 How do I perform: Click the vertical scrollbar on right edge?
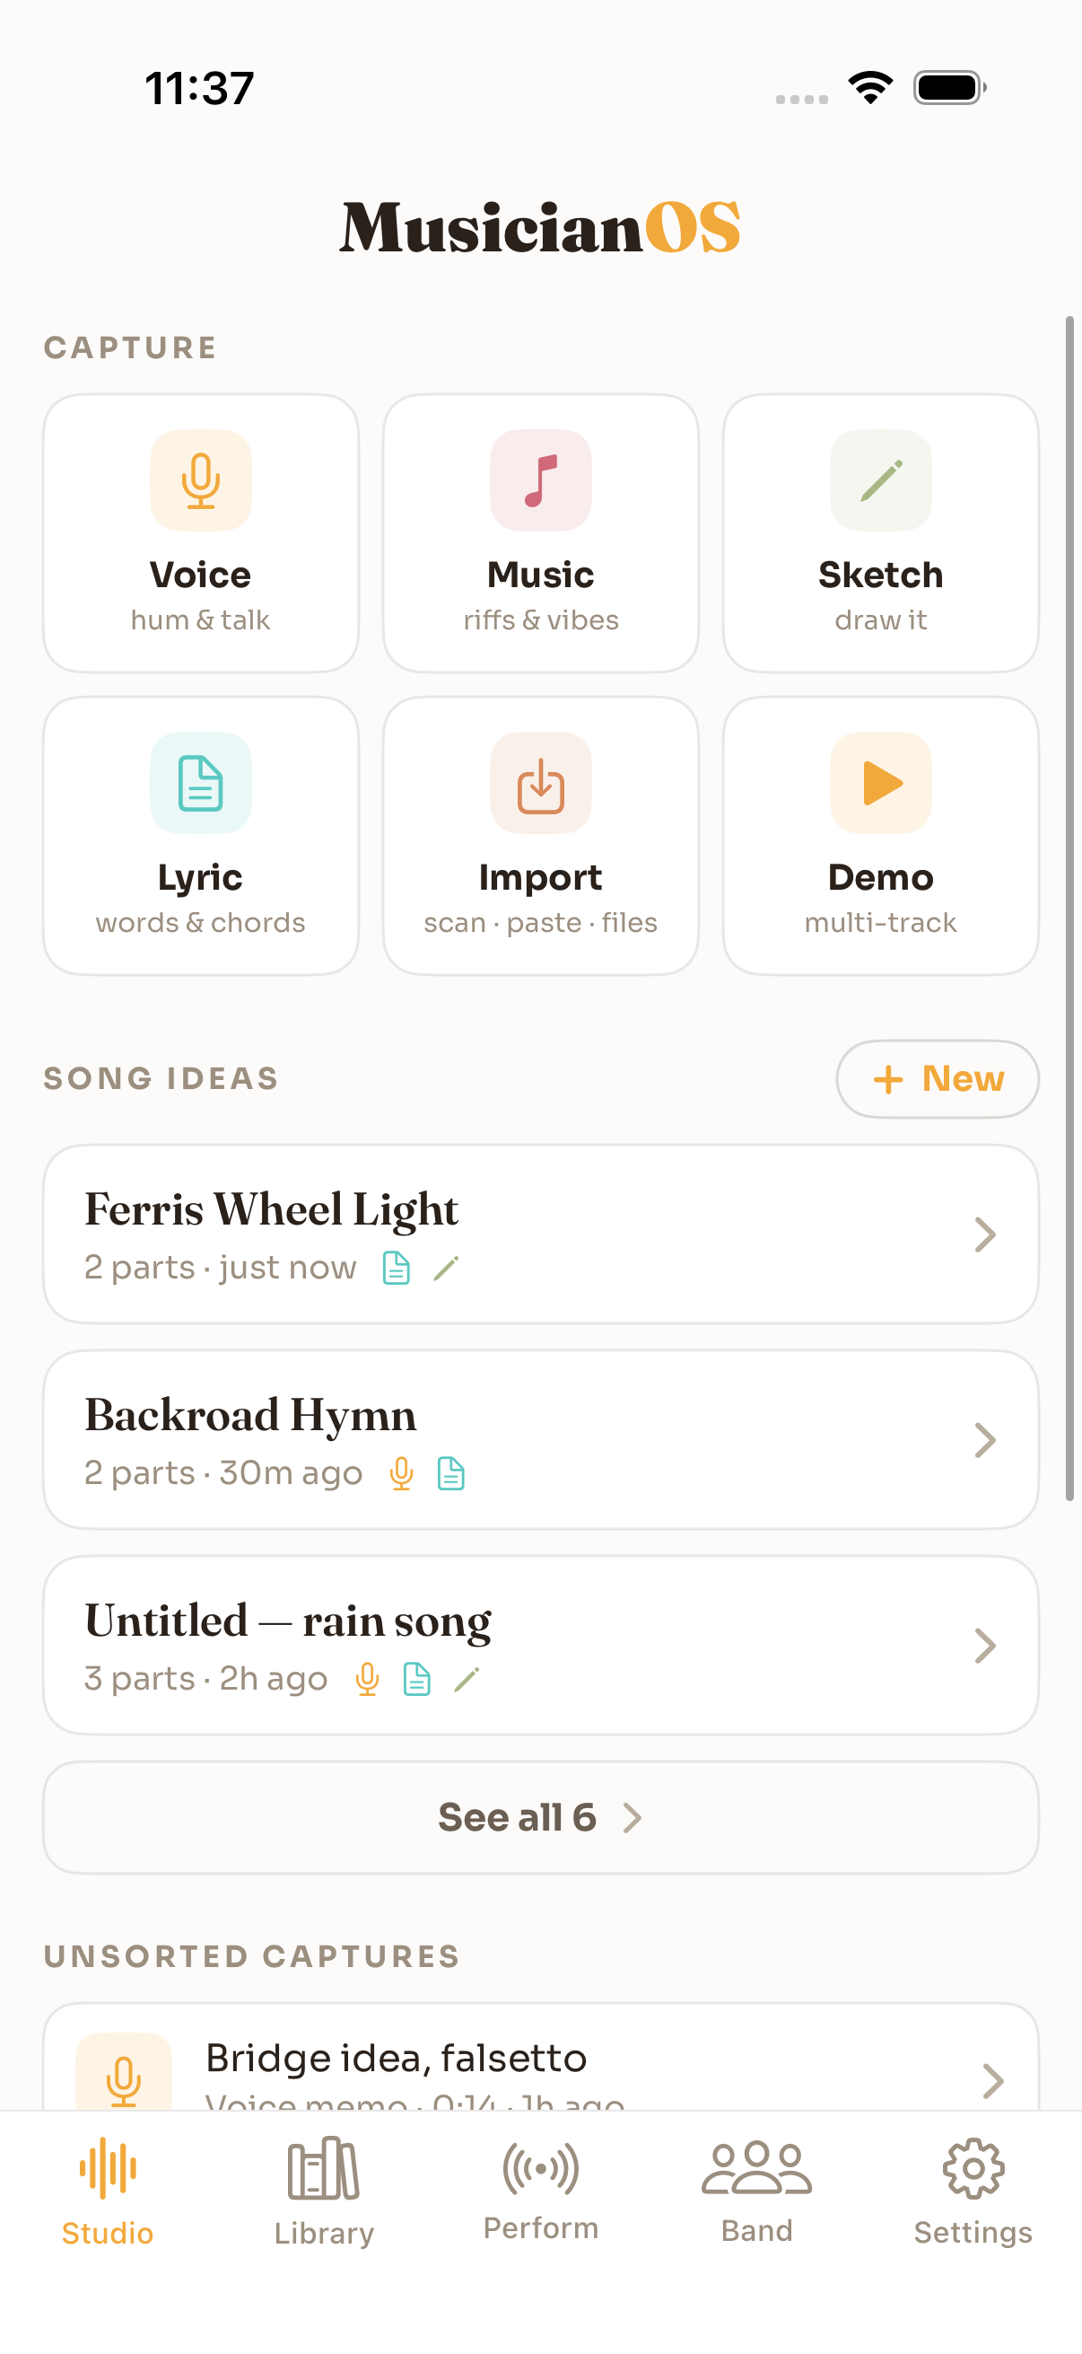[x=1069, y=909]
